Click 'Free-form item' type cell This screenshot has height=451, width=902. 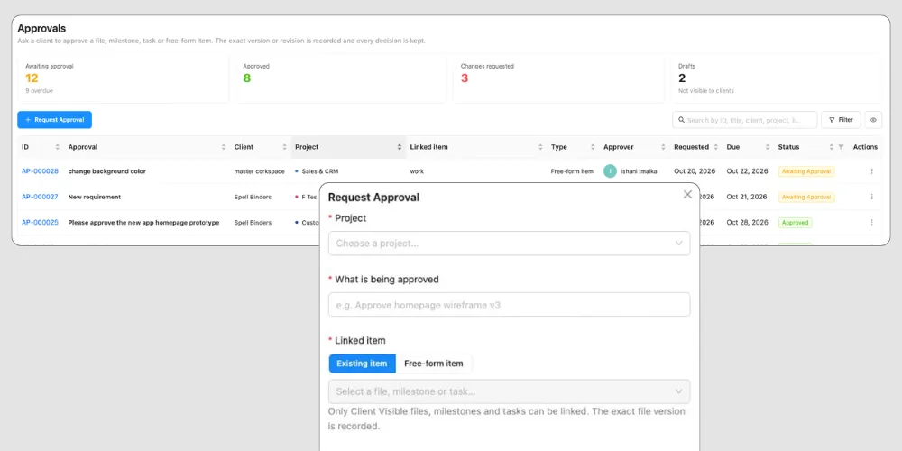[572, 171]
